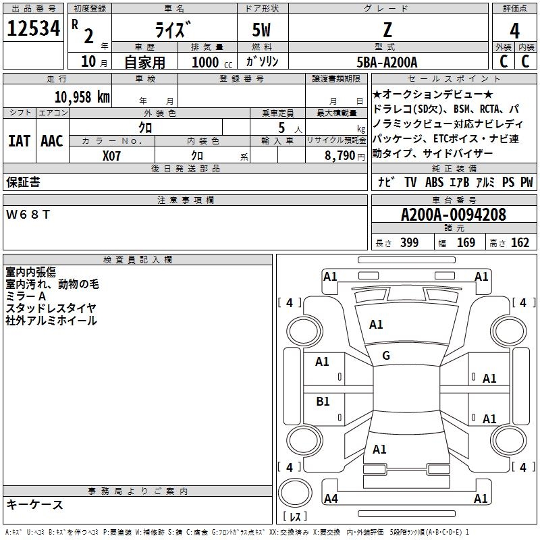Viewport: 540px width, 540px height.
Task: Select the 乗車定員 header
Action: coord(277,113)
